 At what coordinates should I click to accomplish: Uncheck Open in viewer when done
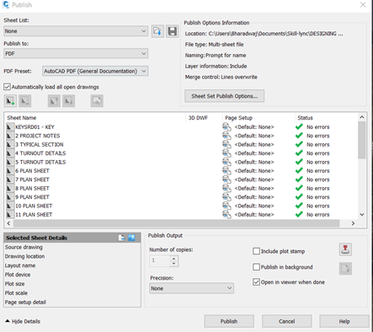click(x=256, y=282)
